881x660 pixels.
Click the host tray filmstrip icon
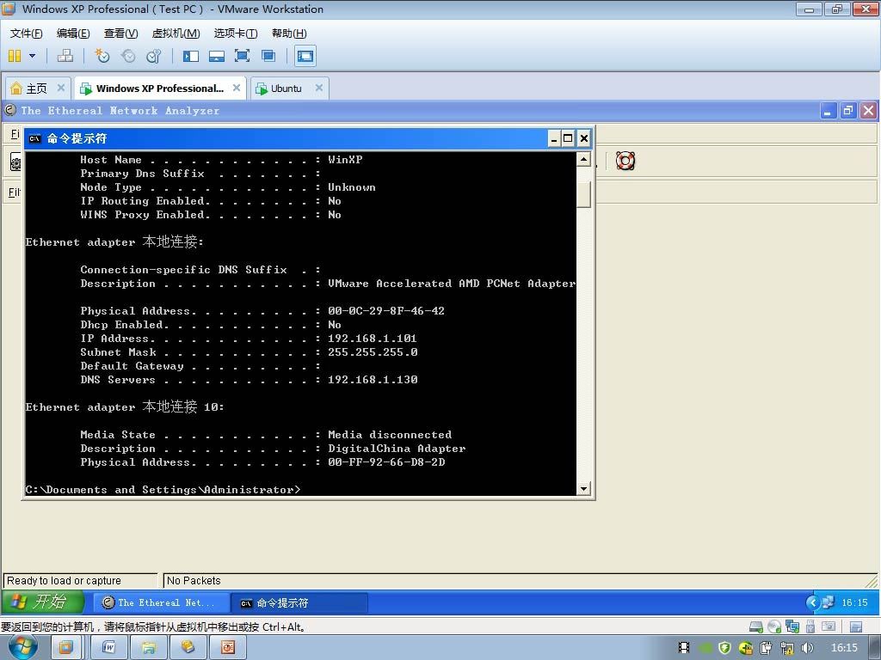coord(684,648)
